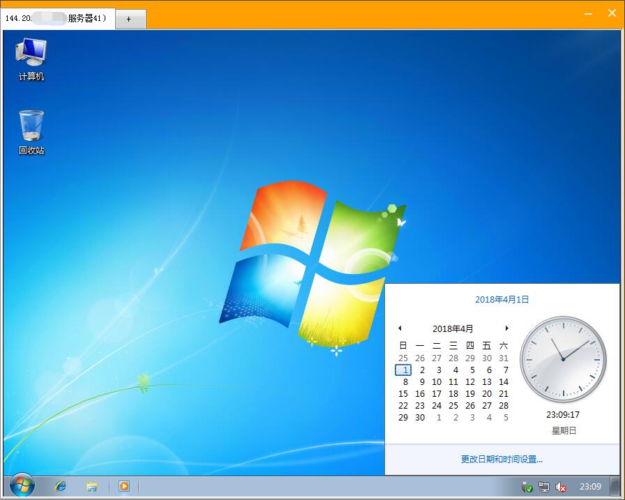Click 2018年4月 to switch calendar view

click(x=453, y=328)
